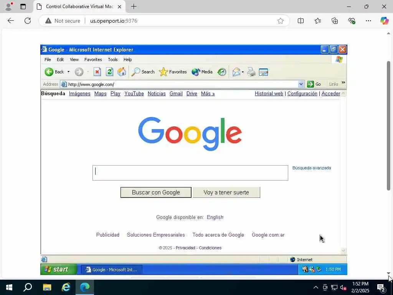Click the Edge profile avatar icon
Image resolution: width=393 pixels, height=295 pixels.
(9, 6)
